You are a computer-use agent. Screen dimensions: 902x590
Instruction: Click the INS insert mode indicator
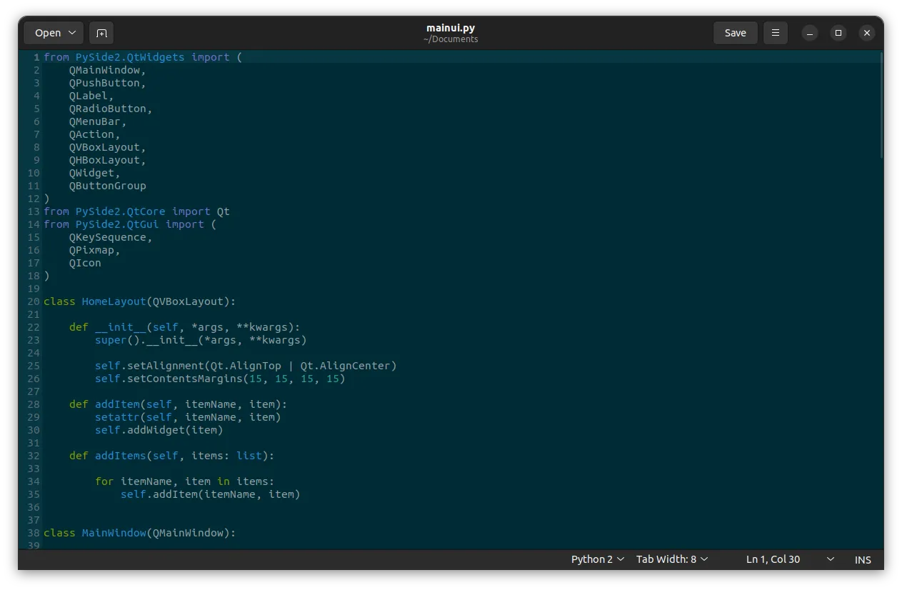coord(862,559)
